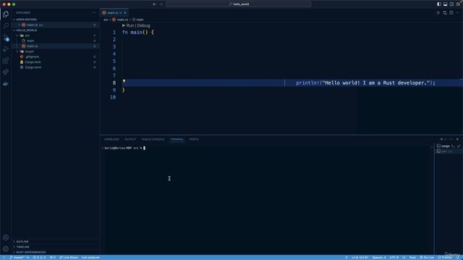This screenshot has width=463, height=260.
Task: Open the Docker view in activity bar
Action: coord(6,84)
